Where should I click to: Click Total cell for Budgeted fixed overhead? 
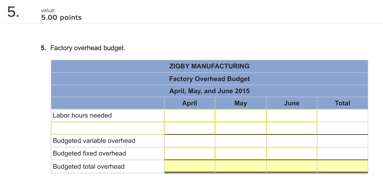point(342,154)
